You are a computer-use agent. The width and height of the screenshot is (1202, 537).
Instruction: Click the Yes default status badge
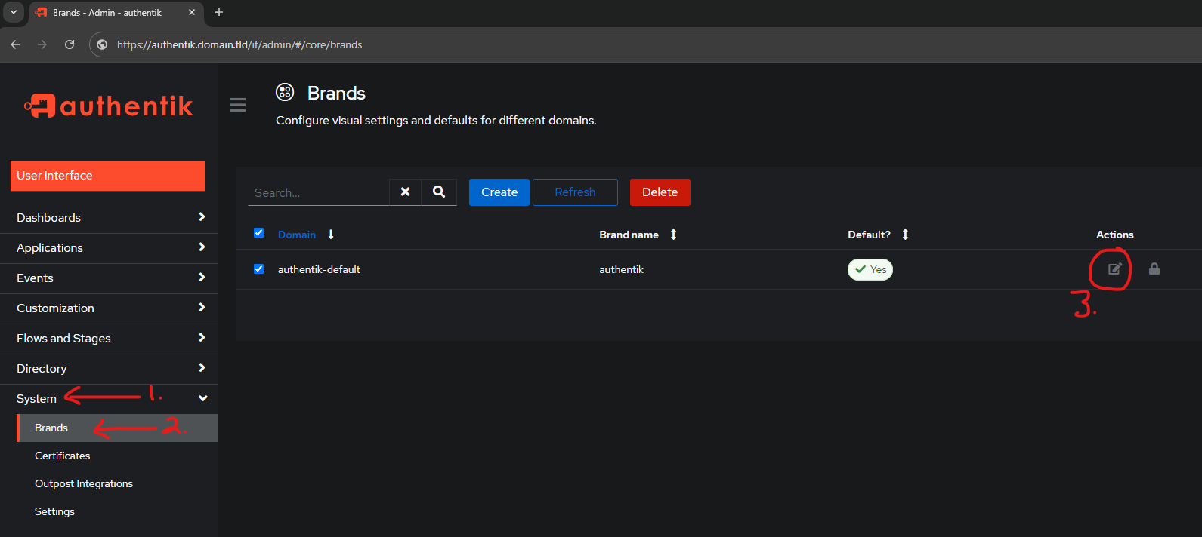pyautogui.click(x=870, y=269)
